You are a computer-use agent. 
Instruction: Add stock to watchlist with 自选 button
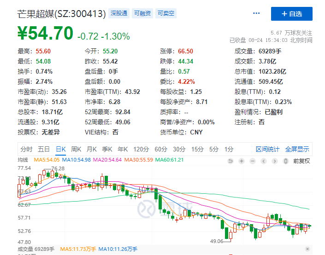pyautogui.click(x=292, y=14)
